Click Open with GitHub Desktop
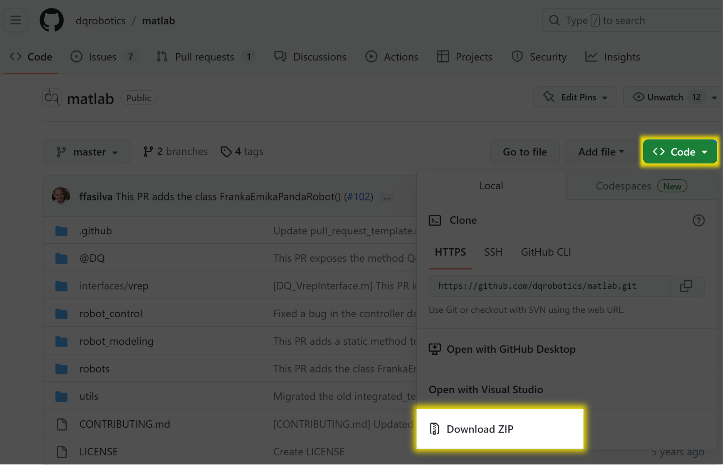Screen dimensions: 723x465 (502, 349)
